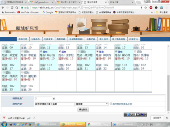Launch Firefox from the quick launch bar

pyautogui.click(x=30, y=125)
